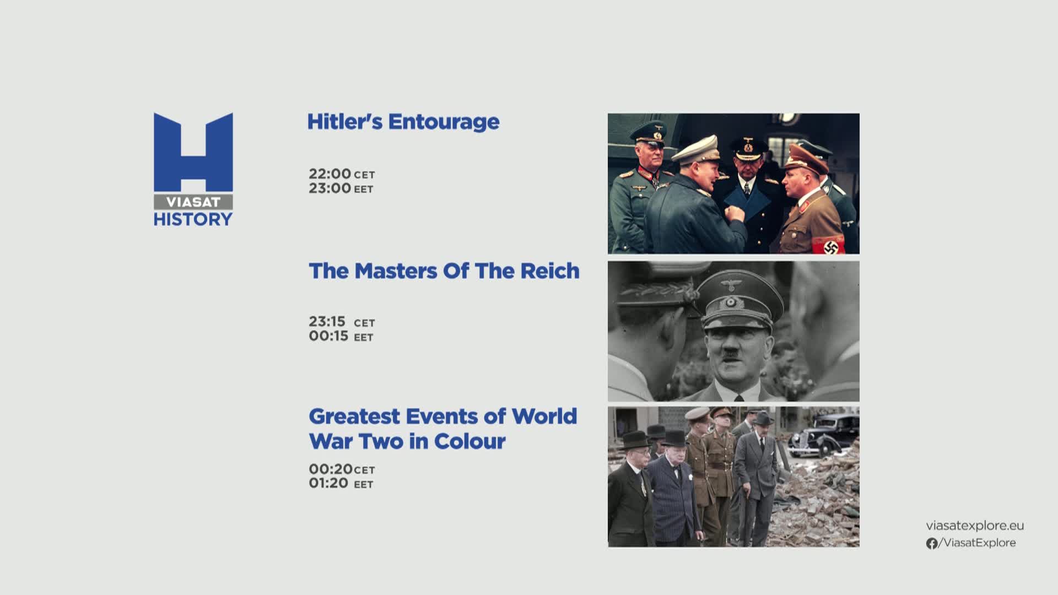This screenshot has width=1058, height=595.
Task: Open the Hitler's Entourage colour thumbnail
Action: click(733, 183)
